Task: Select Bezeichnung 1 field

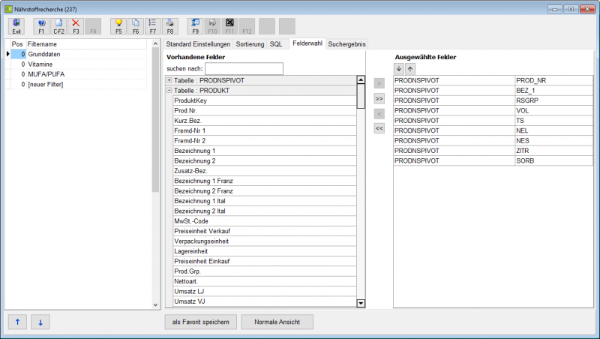Action: [x=265, y=151]
